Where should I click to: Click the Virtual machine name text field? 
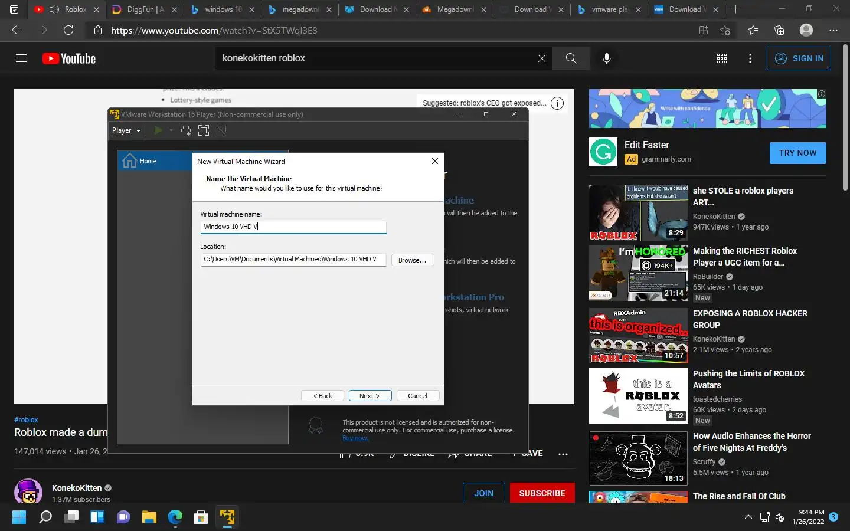click(x=293, y=227)
